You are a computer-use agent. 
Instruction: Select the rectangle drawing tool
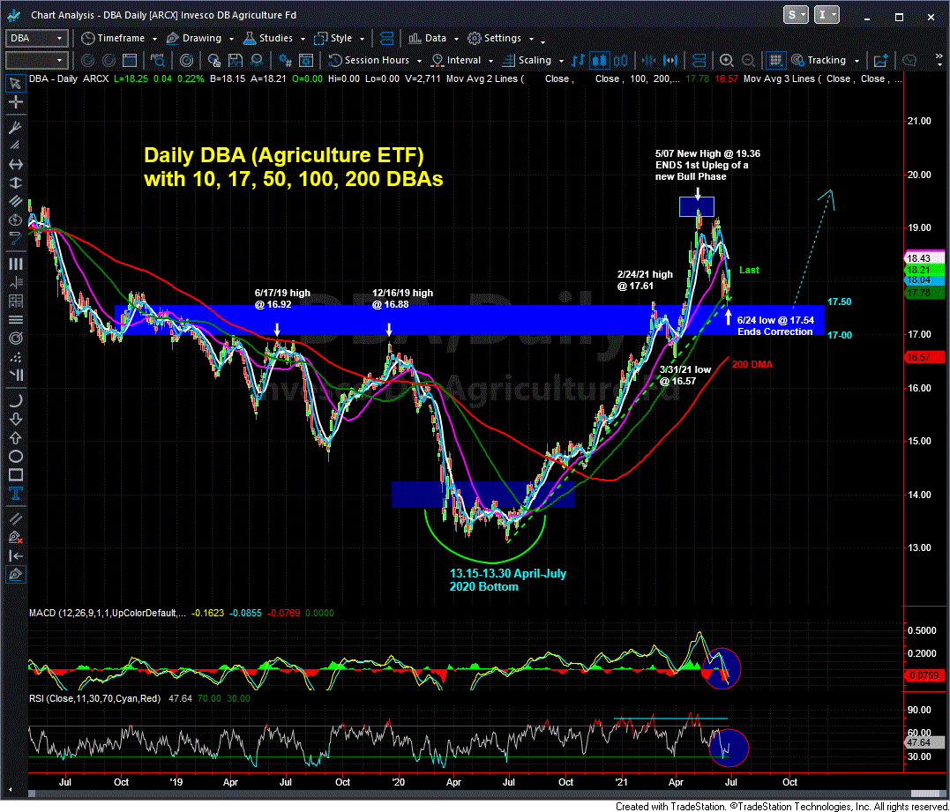[x=16, y=475]
